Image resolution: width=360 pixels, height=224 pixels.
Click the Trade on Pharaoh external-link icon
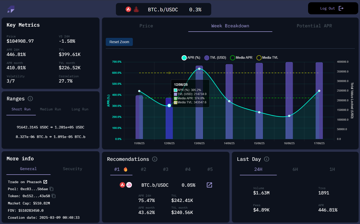[x=45, y=182]
